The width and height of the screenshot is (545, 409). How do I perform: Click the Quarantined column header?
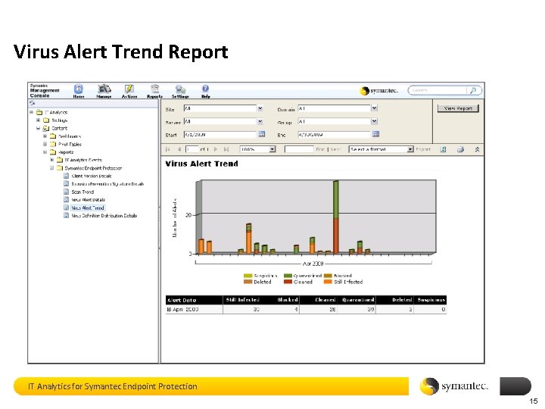(357, 300)
